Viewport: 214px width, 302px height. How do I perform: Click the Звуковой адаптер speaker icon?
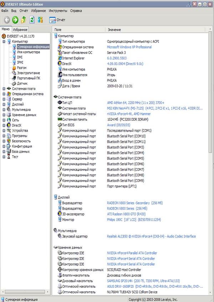coord(60,236)
